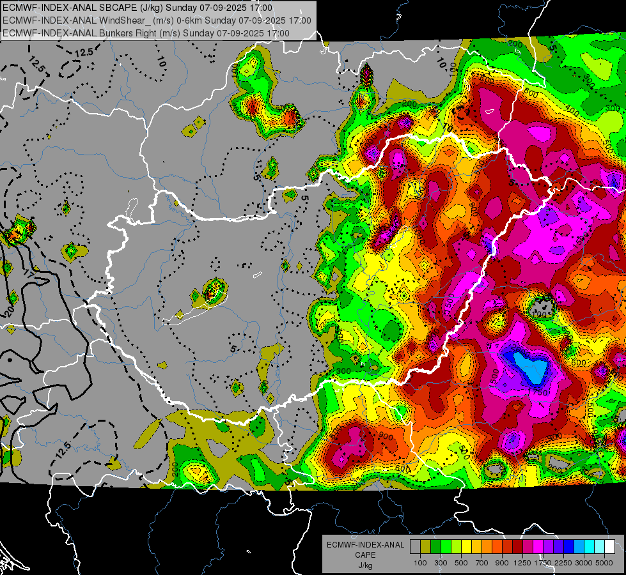Click the SBCAPE (J/kg) title line

137,8
